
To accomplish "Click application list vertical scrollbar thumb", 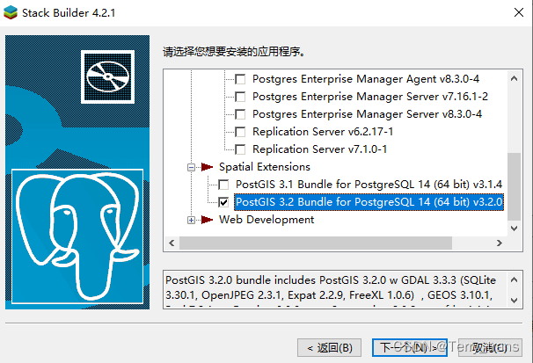I will [x=515, y=186].
